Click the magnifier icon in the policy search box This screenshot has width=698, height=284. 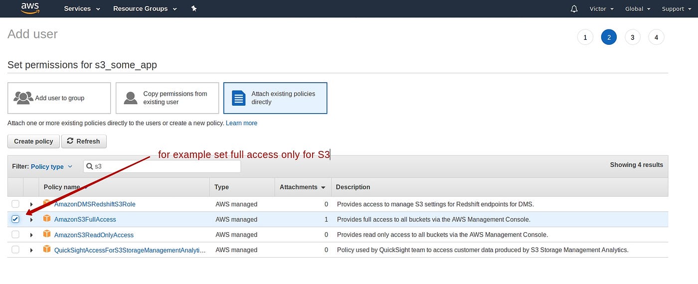tap(90, 166)
